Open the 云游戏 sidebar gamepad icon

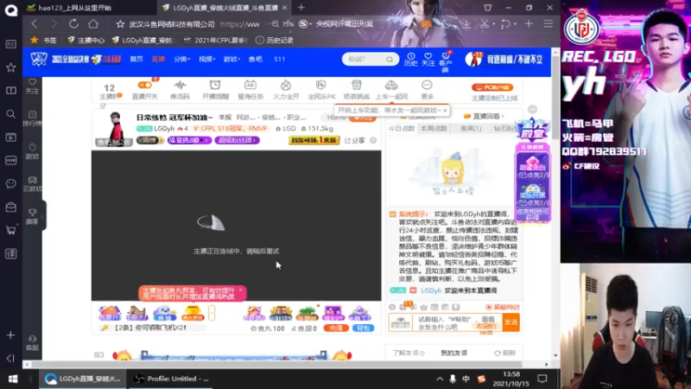[32, 184]
